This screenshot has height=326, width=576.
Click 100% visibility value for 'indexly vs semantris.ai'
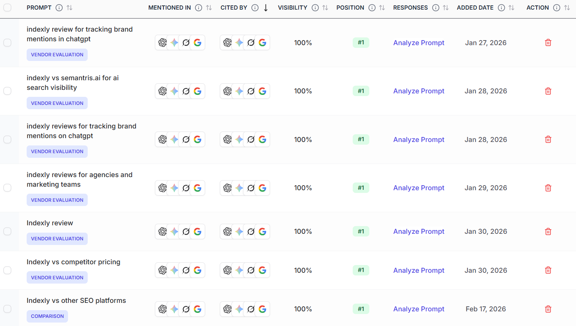[x=303, y=91]
